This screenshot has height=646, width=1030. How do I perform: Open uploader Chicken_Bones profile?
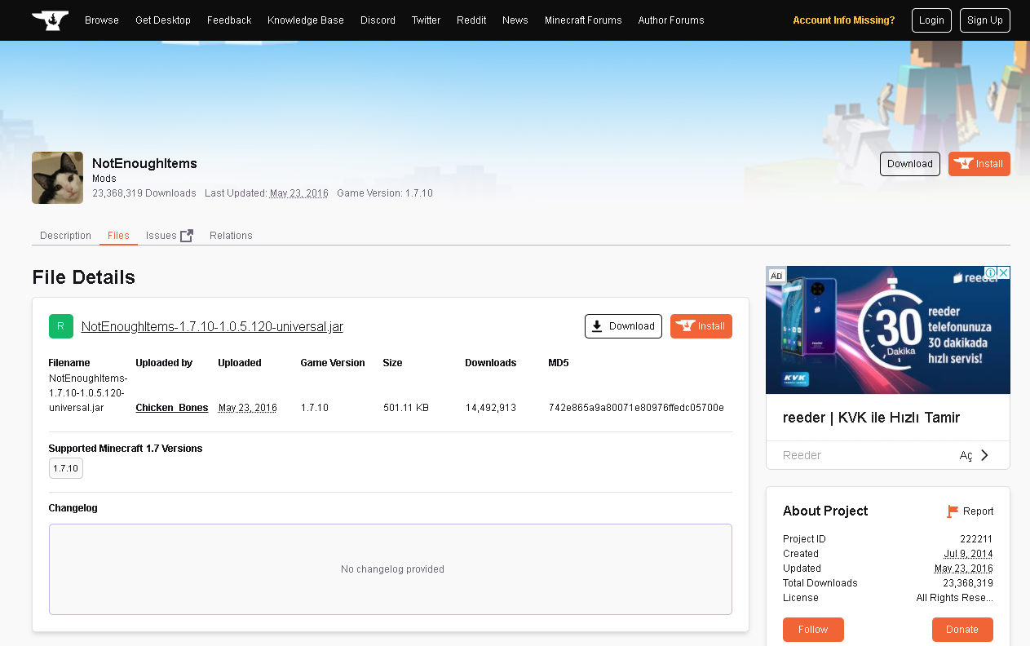click(x=172, y=408)
